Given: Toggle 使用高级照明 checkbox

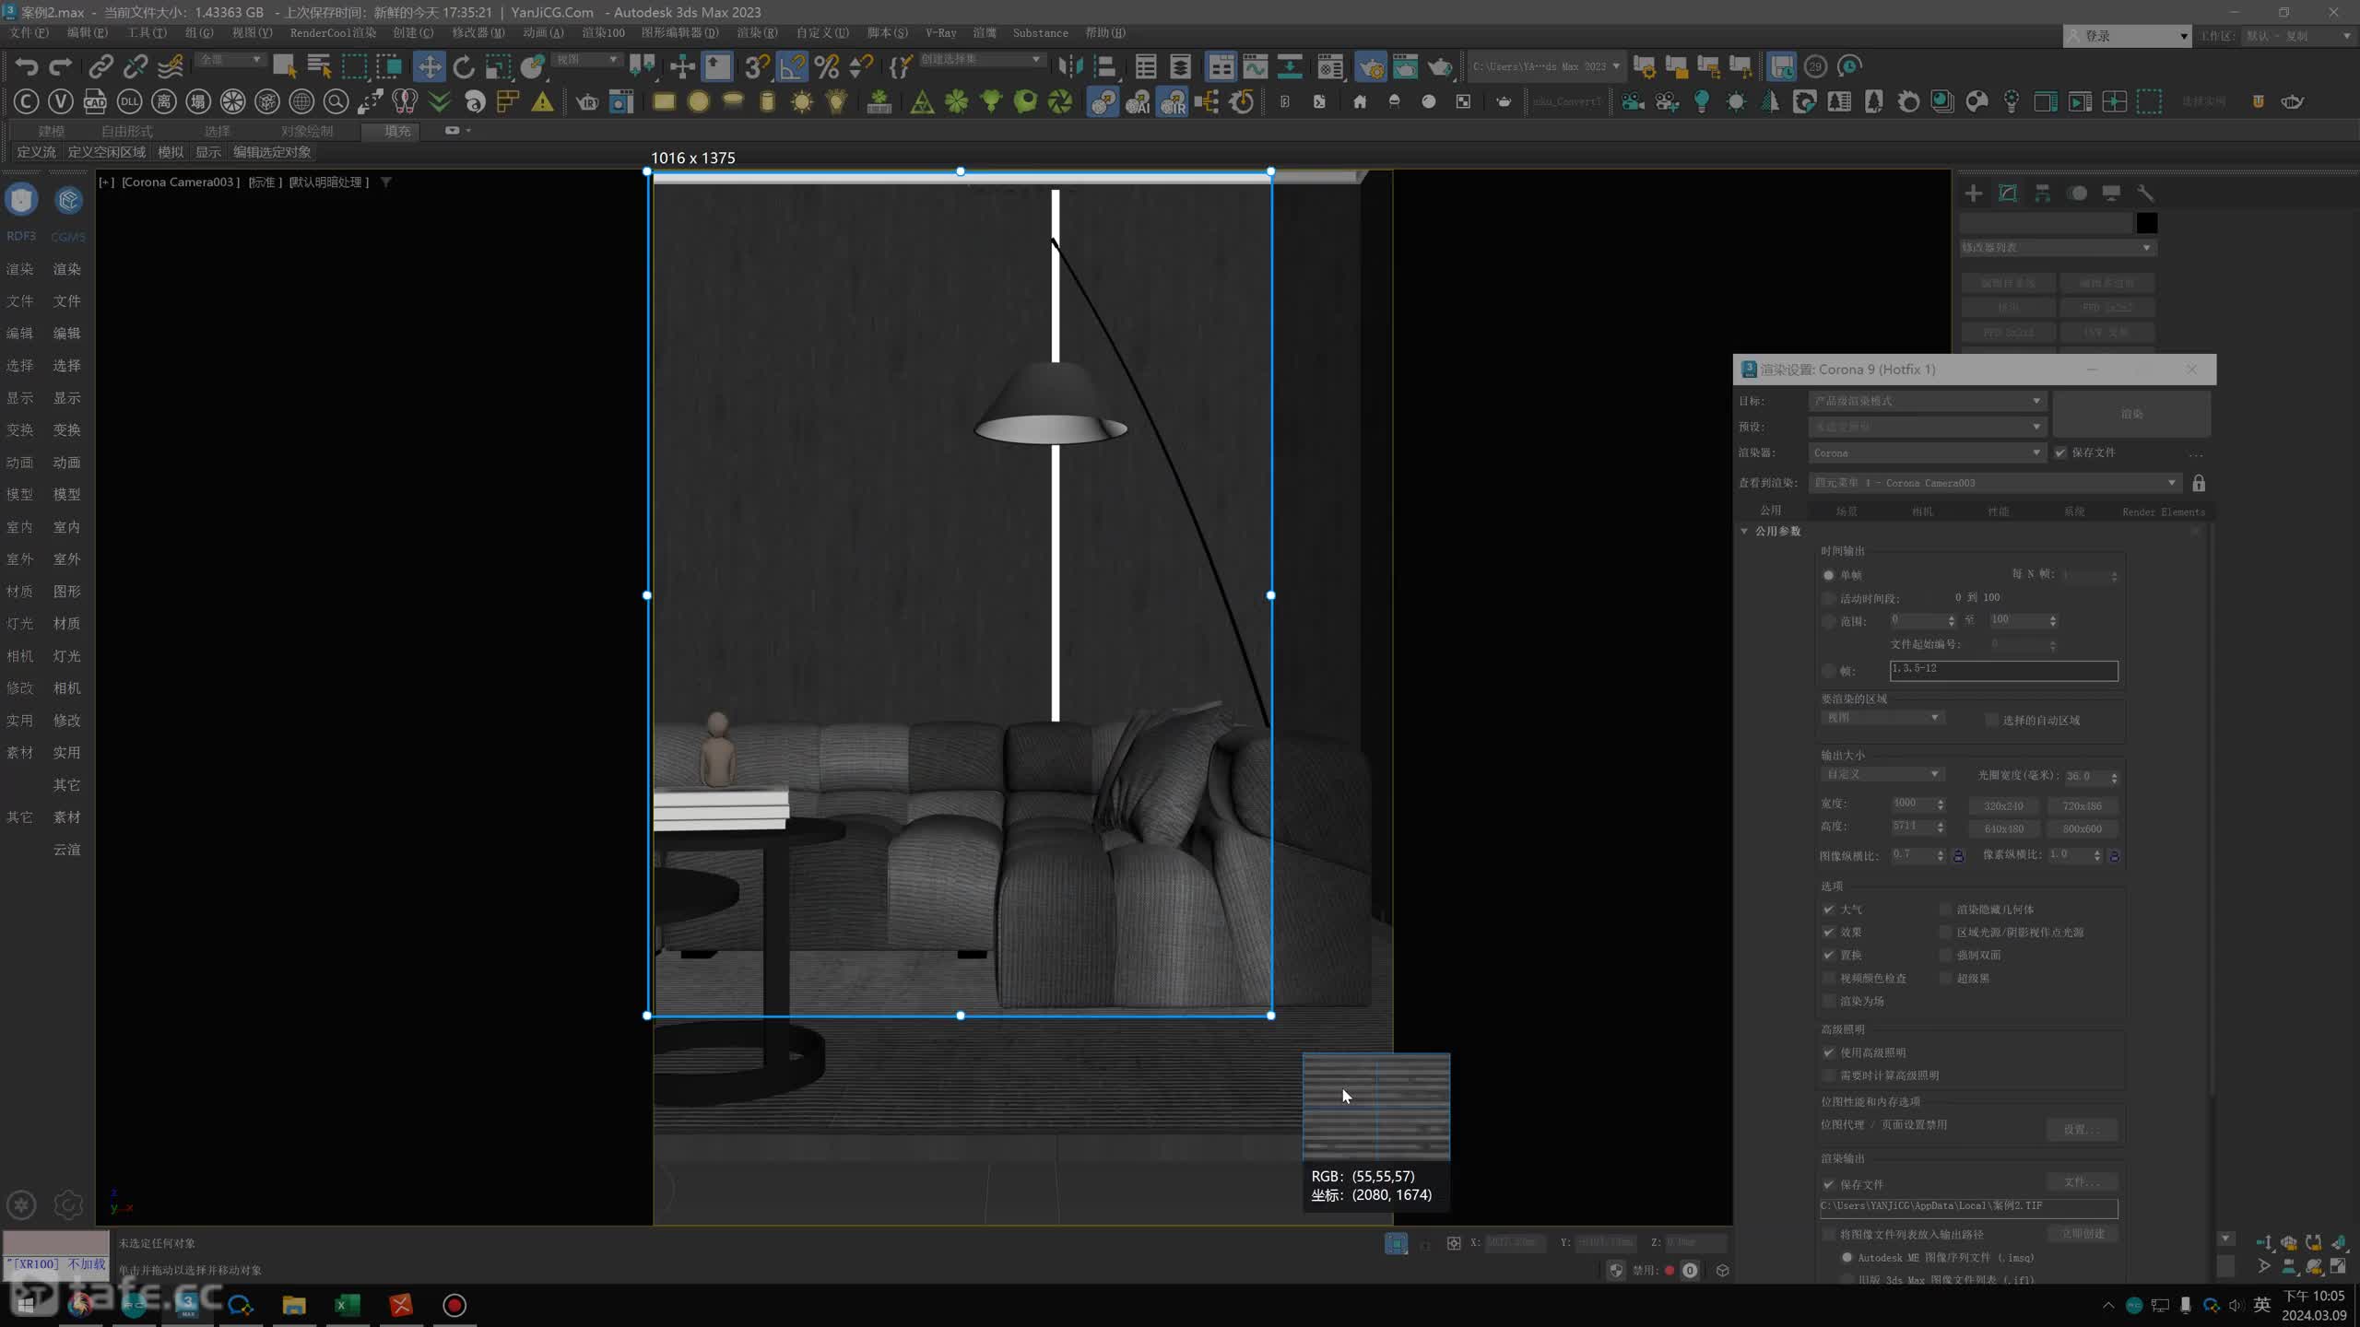Looking at the screenshot, I should pyautogui.click(x=1829, y=1052).
